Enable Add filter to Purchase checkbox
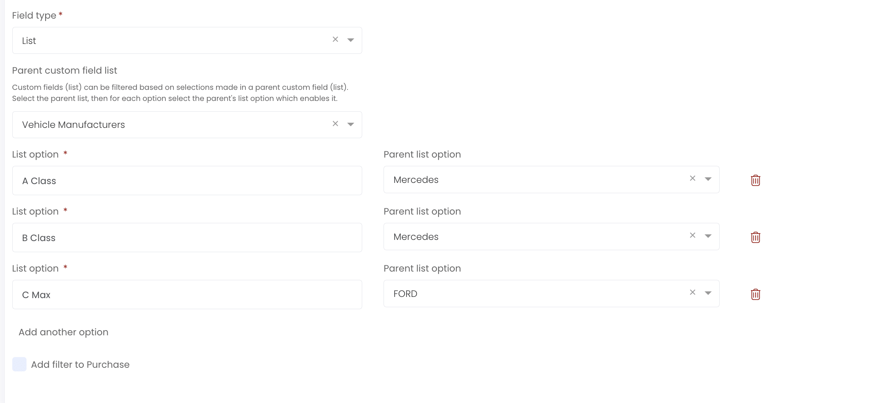Screen dimensions: 874x403 (x=19, y=364)
